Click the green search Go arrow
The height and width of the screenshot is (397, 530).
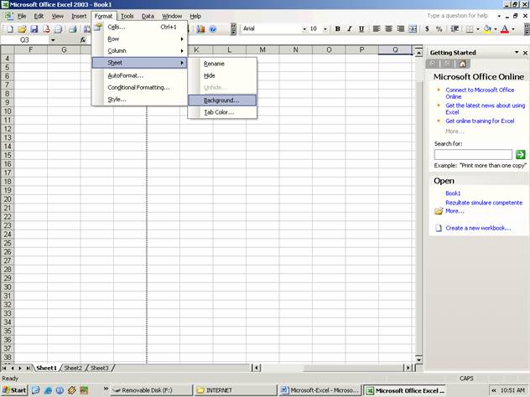click(x=521, y=155)
